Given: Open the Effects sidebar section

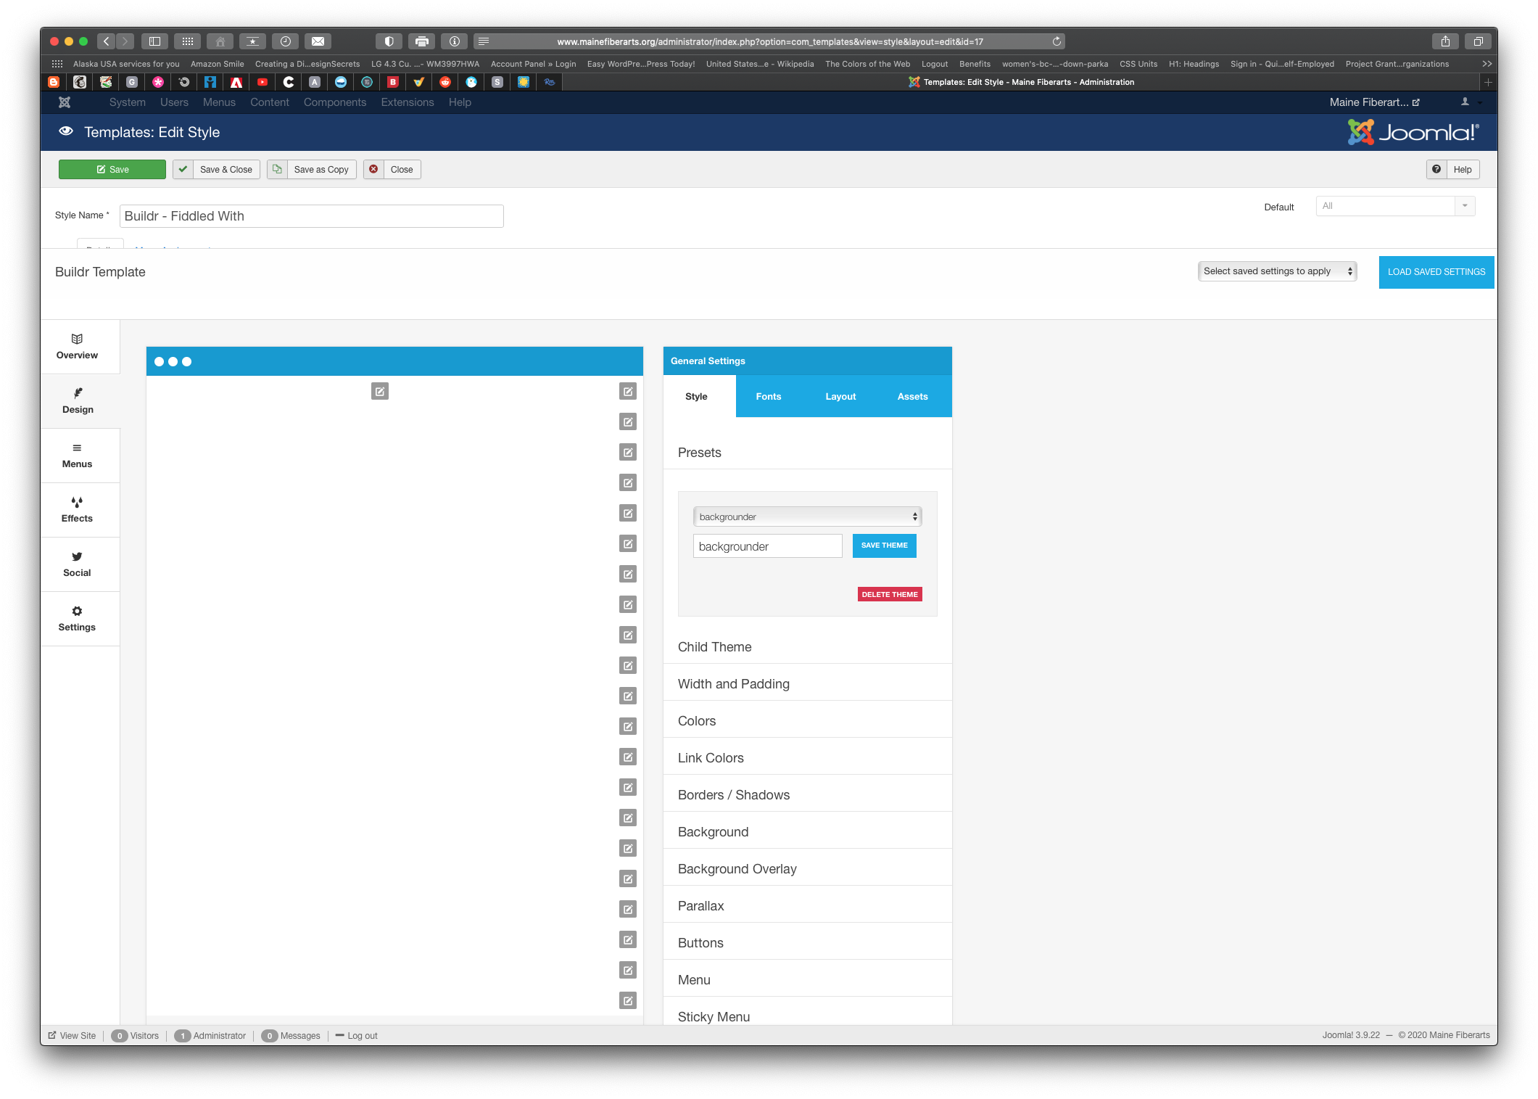Looking at the screenshot, I should pyautogui.click(x=77, y=510).
